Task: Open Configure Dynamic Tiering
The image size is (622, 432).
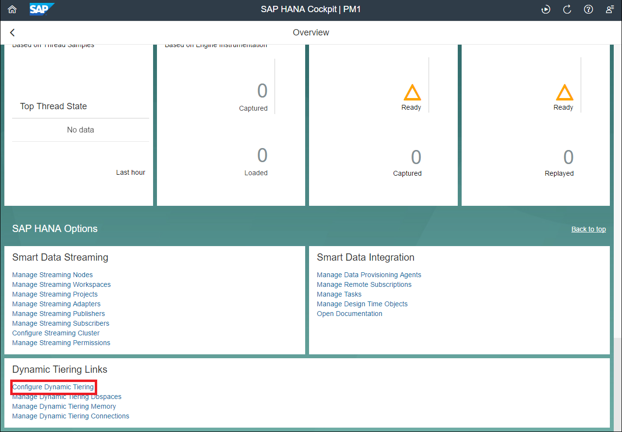Action: [53, 387]
